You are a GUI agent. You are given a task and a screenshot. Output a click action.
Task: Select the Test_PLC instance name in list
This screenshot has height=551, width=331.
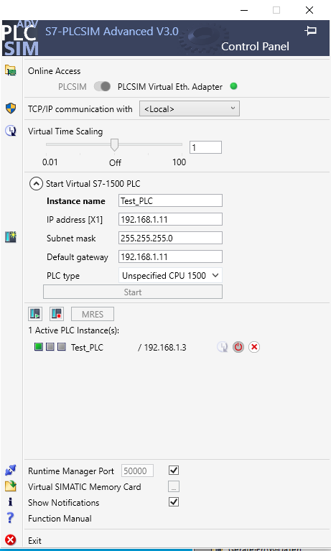pyautogui.click(x=87, y=348)
